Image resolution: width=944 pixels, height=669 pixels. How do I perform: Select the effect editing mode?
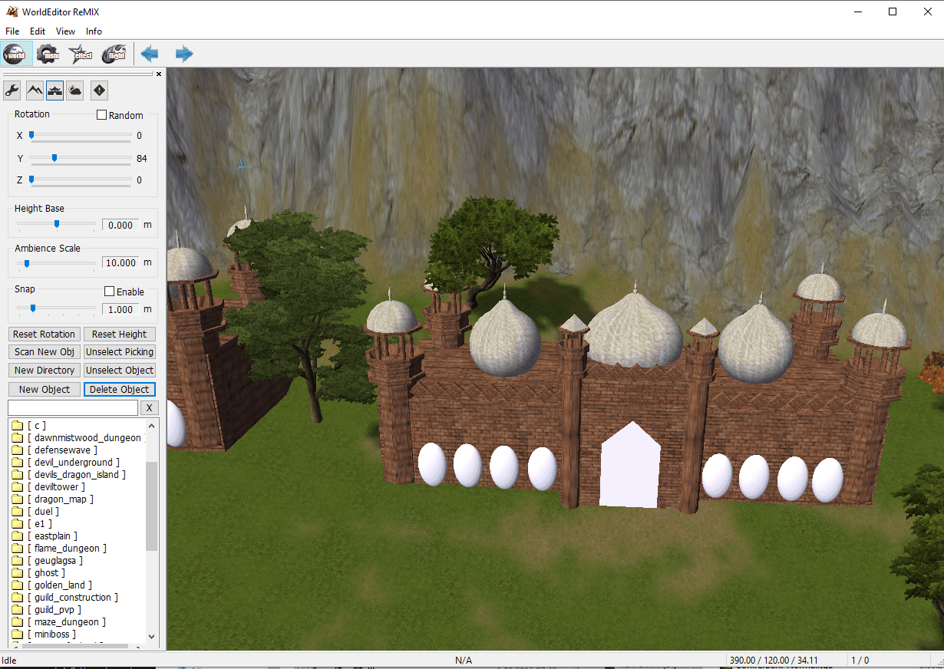(x=80, y=54)
